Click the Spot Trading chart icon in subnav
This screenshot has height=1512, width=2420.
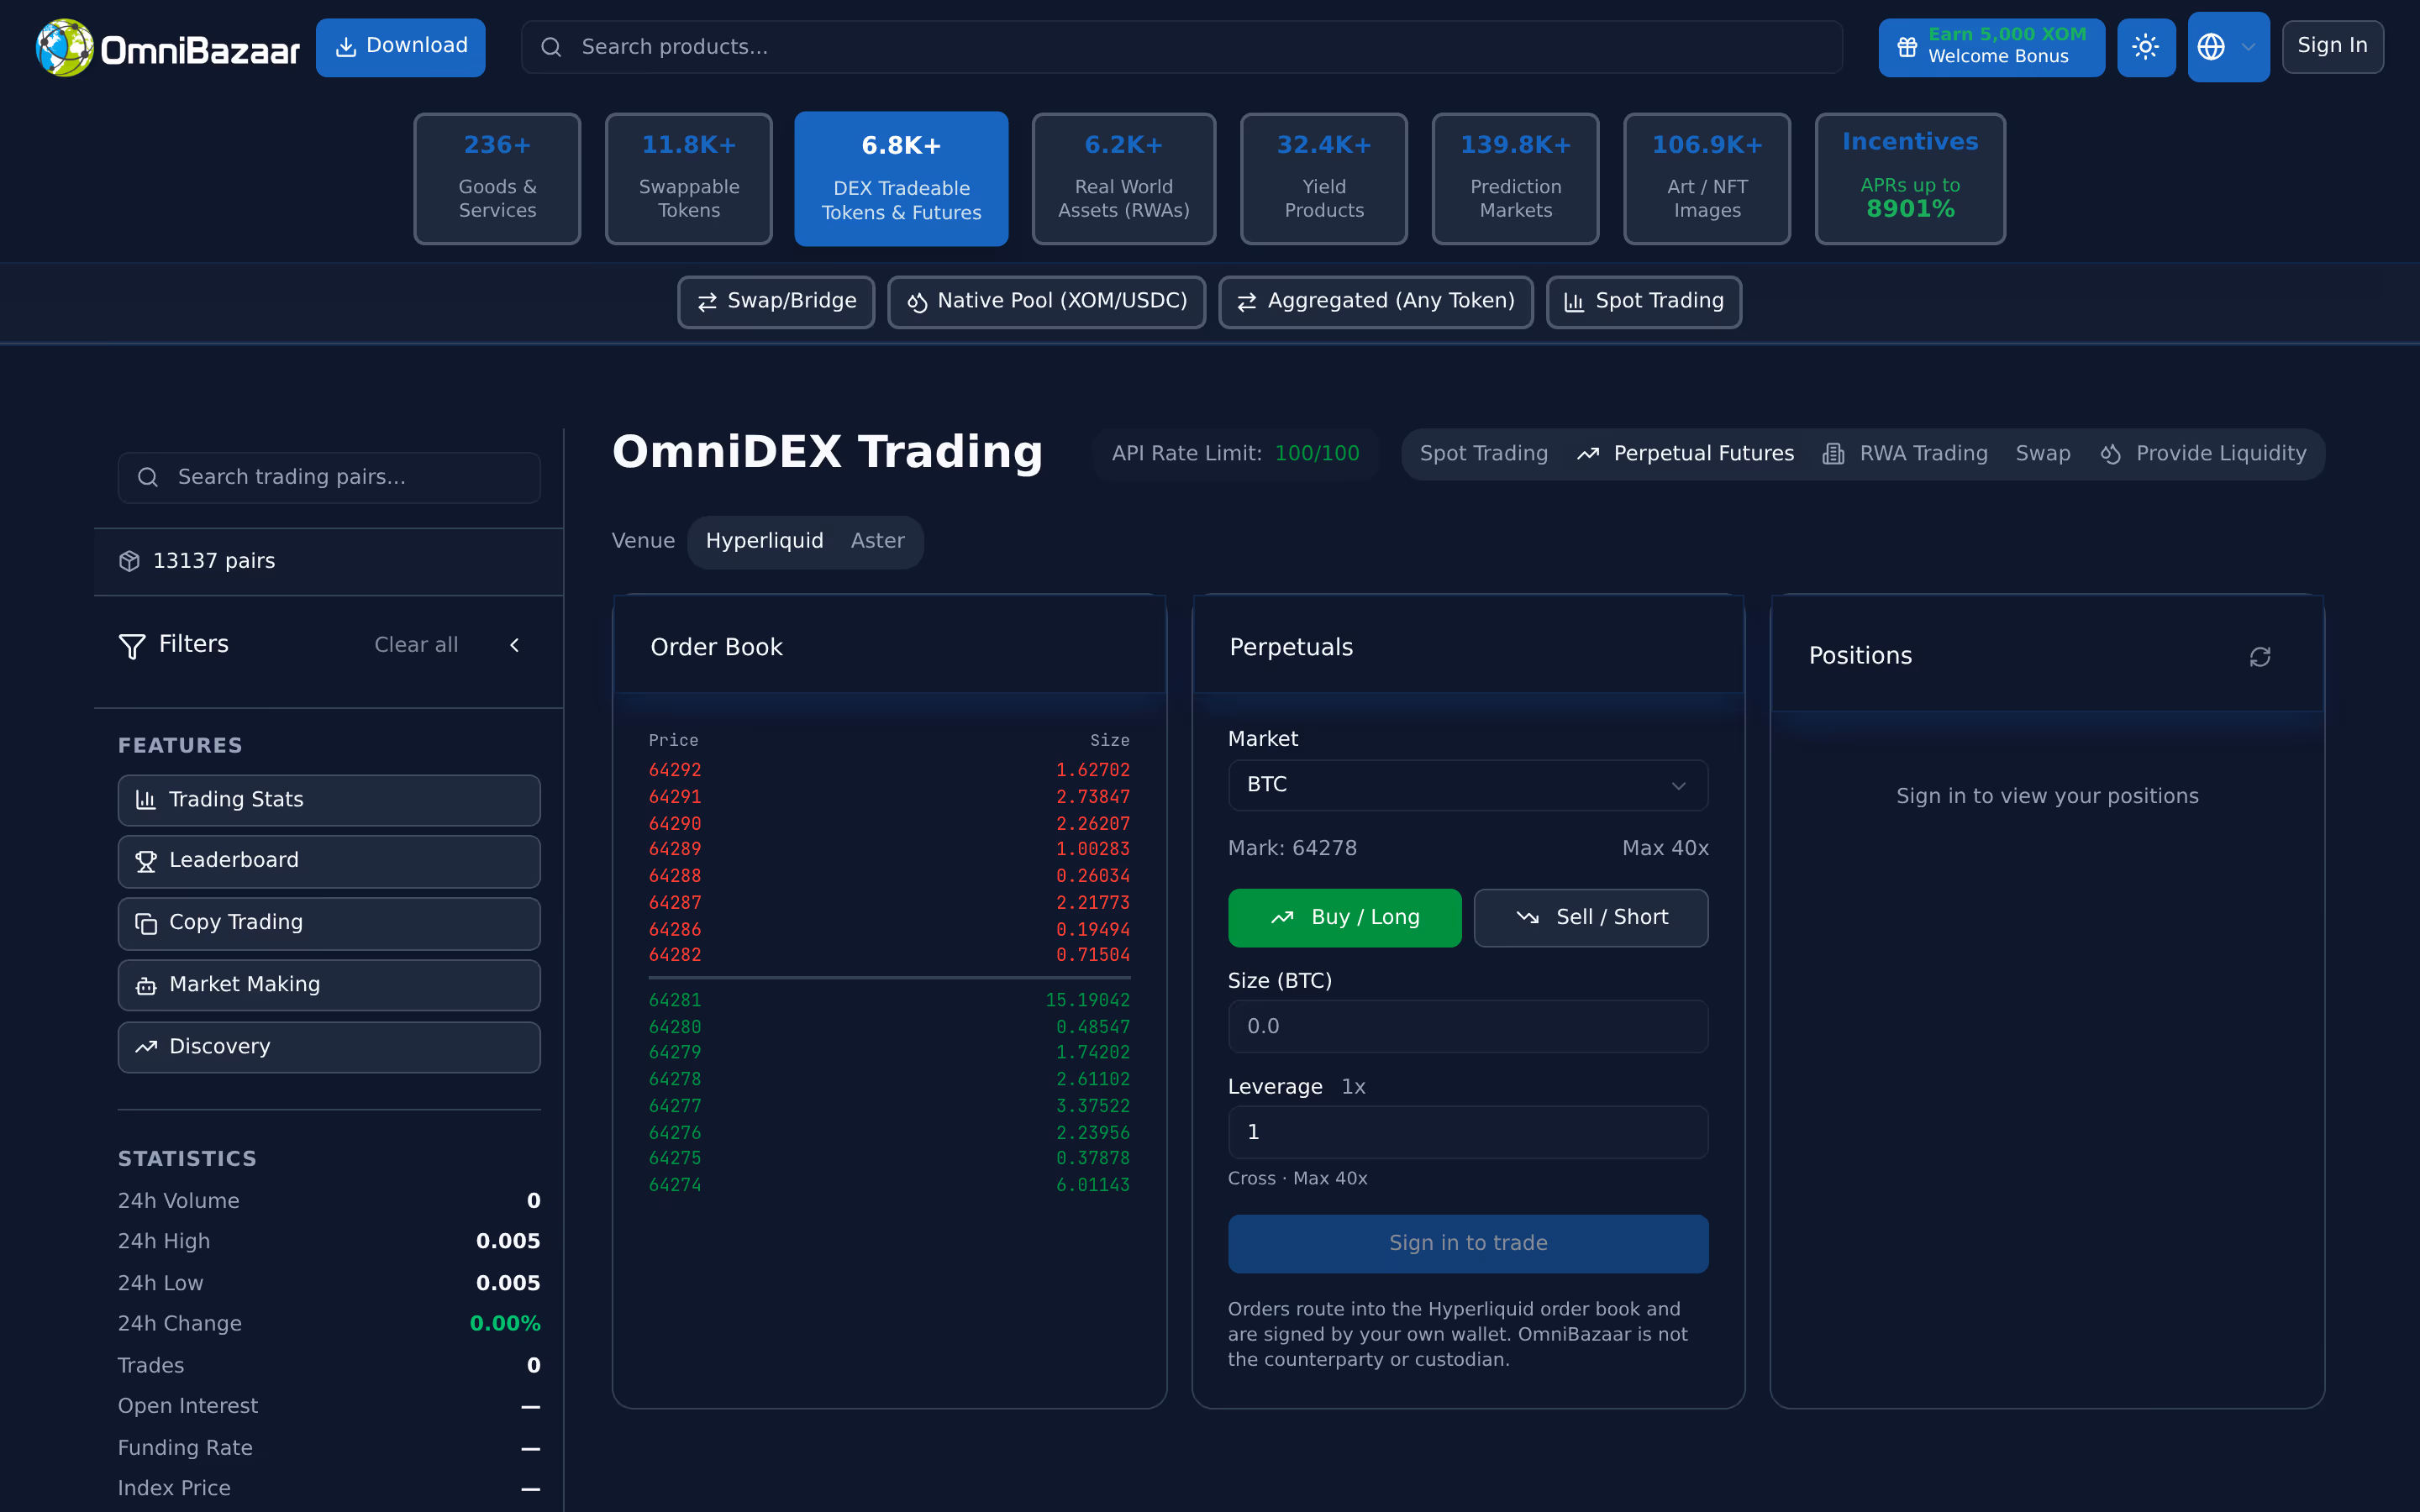[x=1574, y=302]
